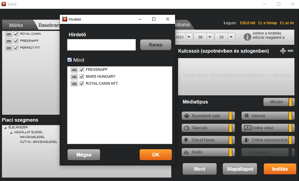This screenshot has height=181, width=299.
Task: Close the Hirdető dialog window
Action: (x=168, y=19)
